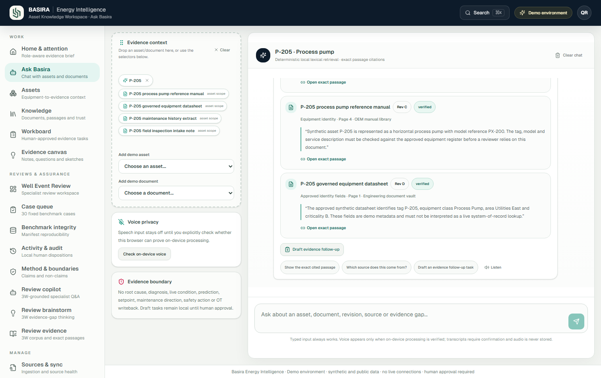601x378 pixels.
Task: Click the Rev D badge
Action: coord(400,184)
